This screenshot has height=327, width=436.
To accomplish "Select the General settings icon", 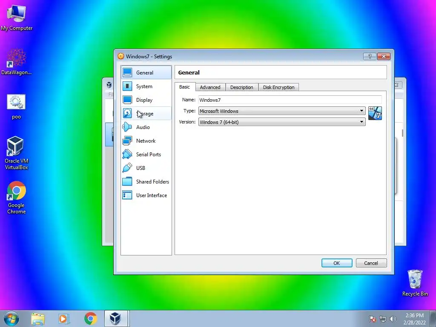I will pos(127,72).
